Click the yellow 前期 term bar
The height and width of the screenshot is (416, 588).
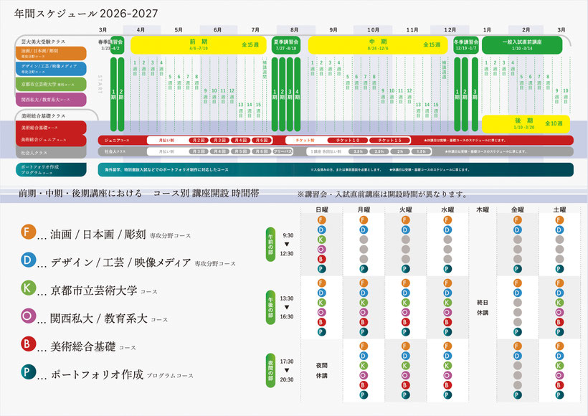(199, 45)
